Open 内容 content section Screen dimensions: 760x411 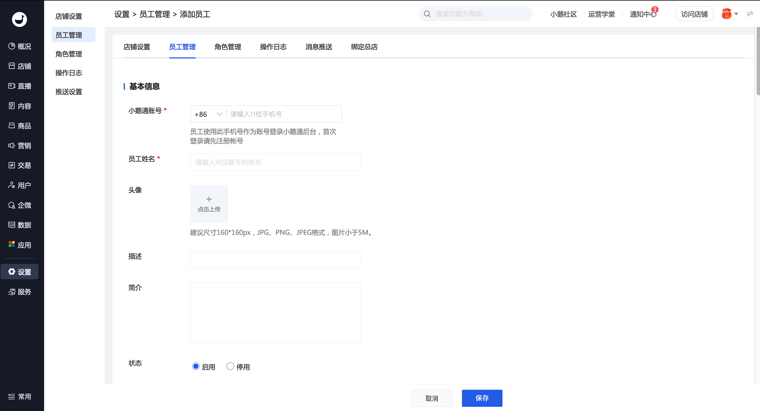[20, 106]
